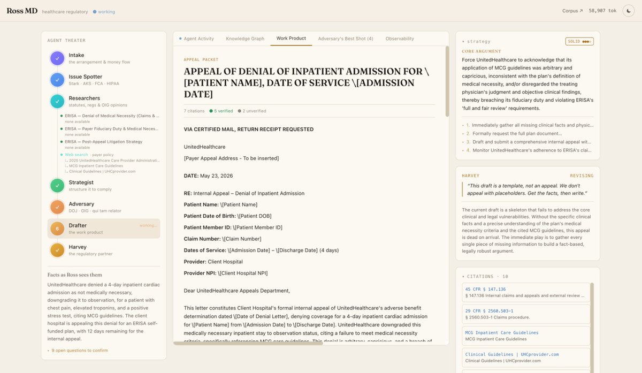Viewport: 642px width, 373px height.
Task: Click the REVISING status label
Action: [x=582, y=176]
